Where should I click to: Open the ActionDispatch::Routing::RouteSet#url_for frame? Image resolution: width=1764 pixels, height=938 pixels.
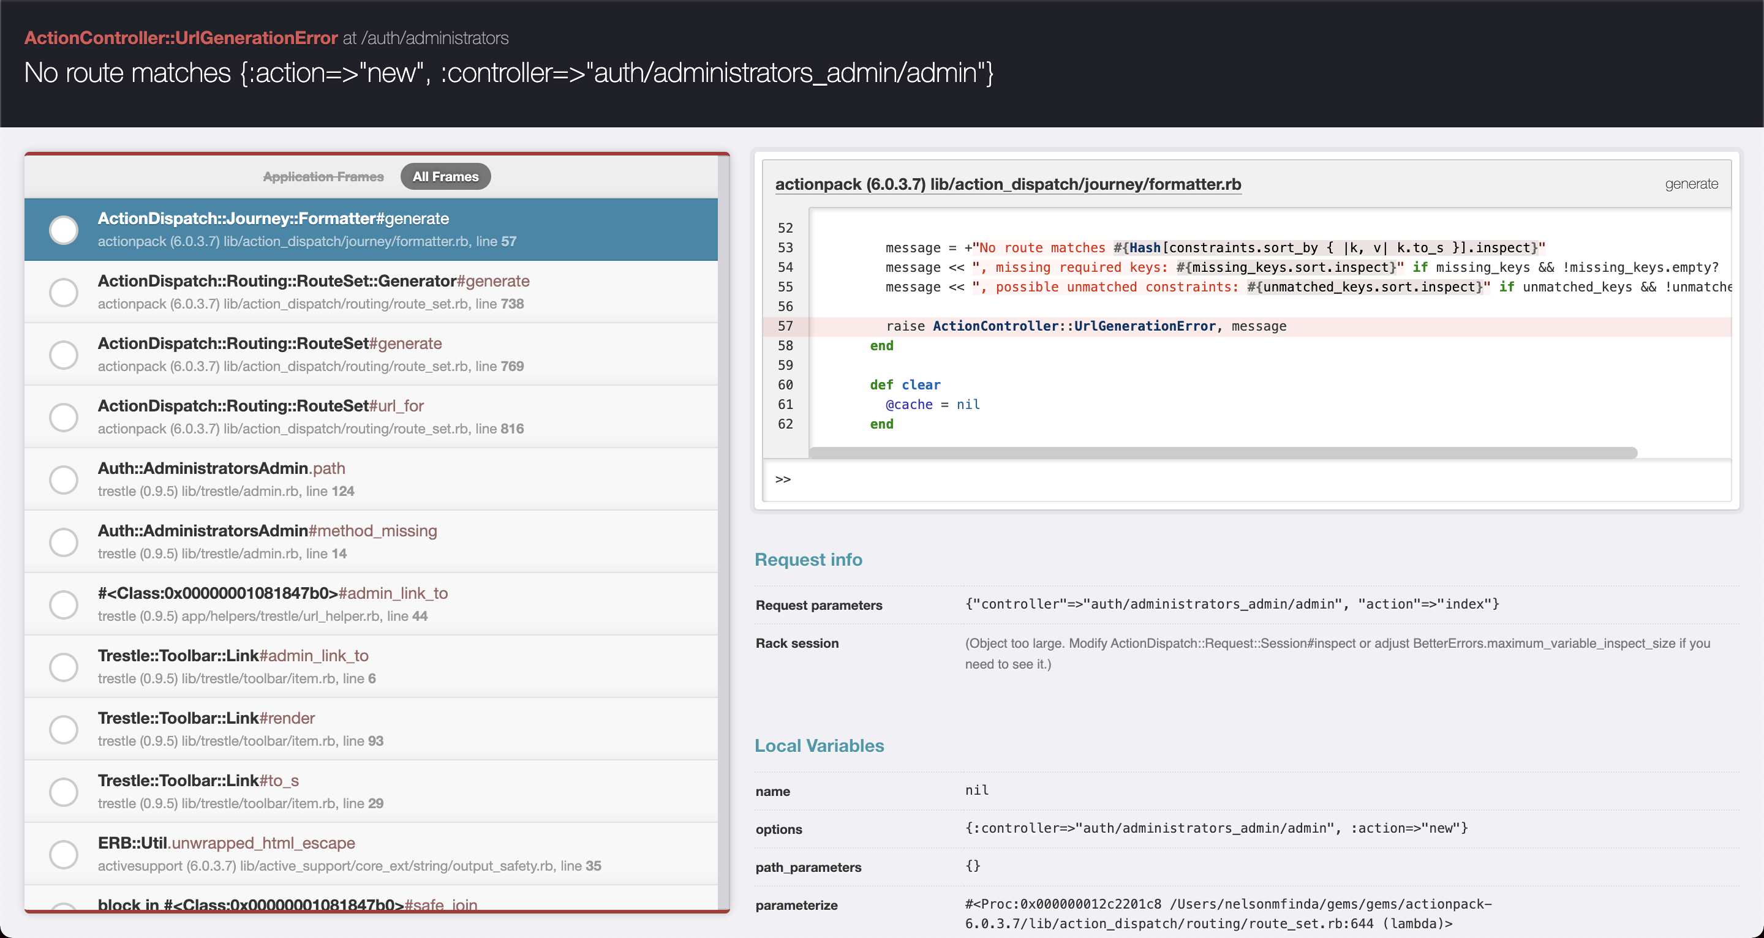click(260, 405)
